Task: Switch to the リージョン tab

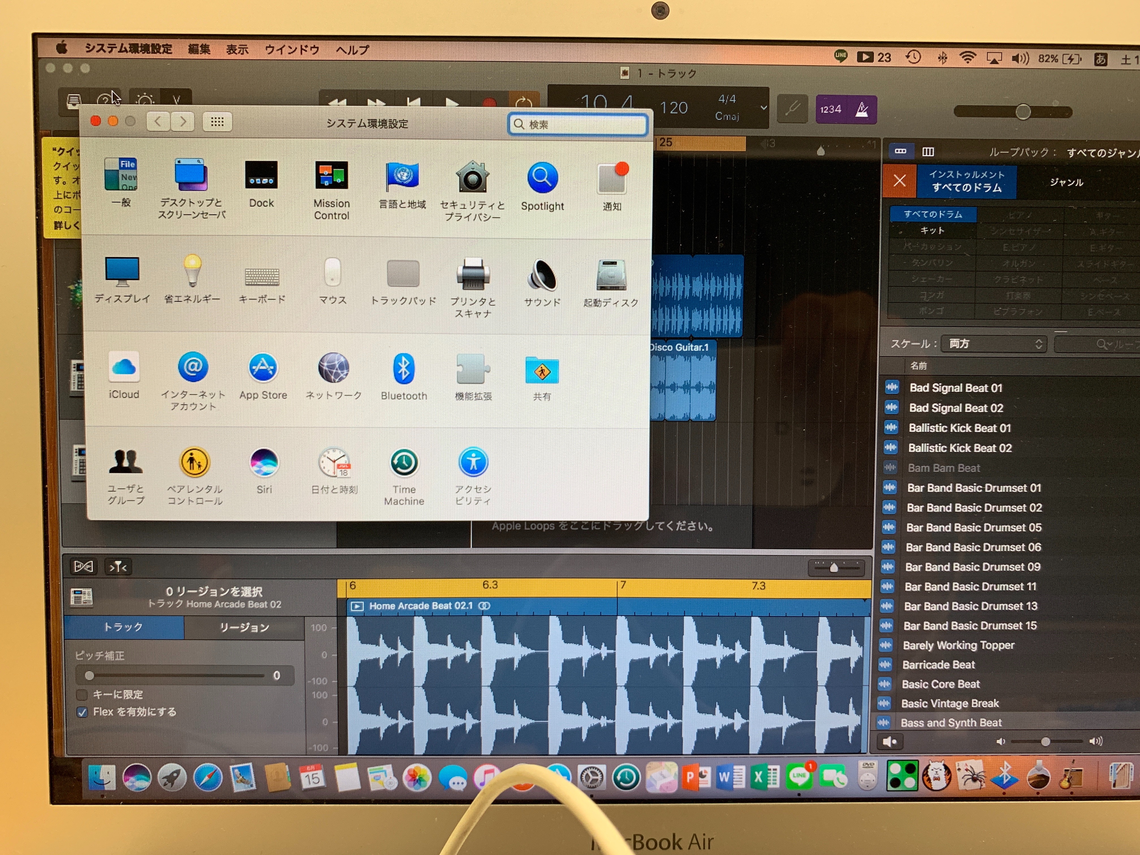Action: 244,627
